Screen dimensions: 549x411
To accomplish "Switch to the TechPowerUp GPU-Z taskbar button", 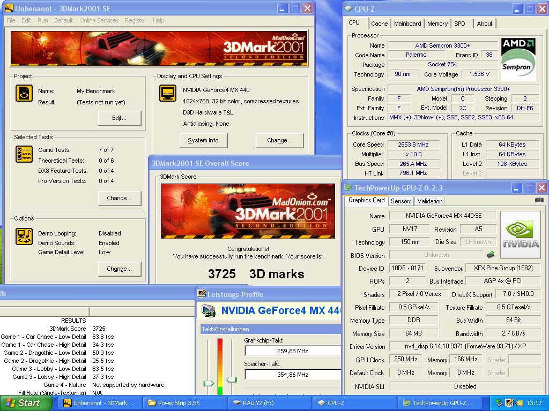I will coord(439,403).
